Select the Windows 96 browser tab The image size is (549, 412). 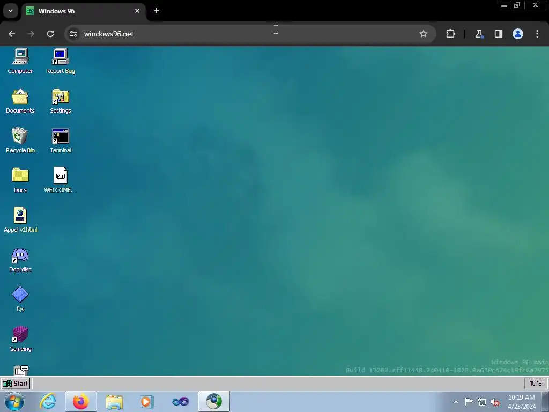pyautogui.click(x=84, y=11)
